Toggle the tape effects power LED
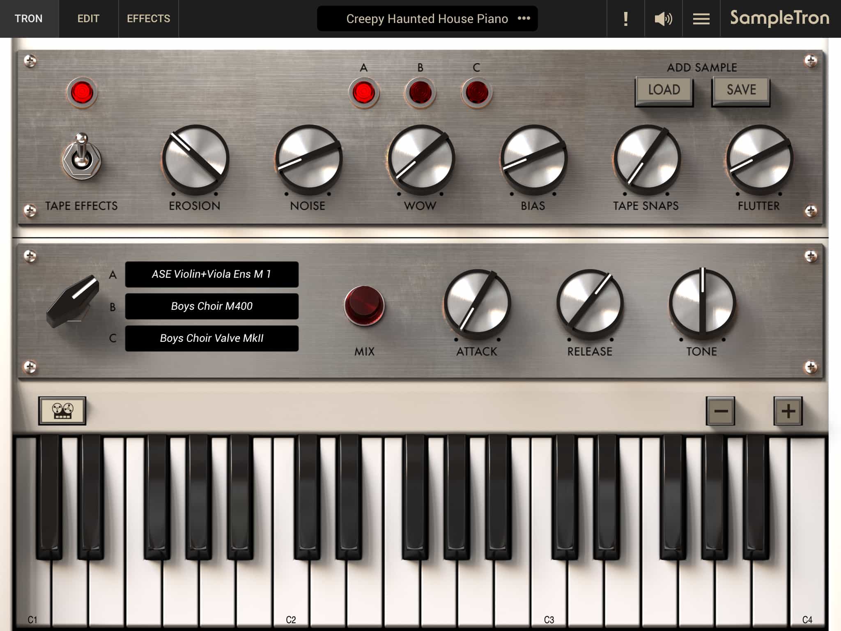 [82, 92]
